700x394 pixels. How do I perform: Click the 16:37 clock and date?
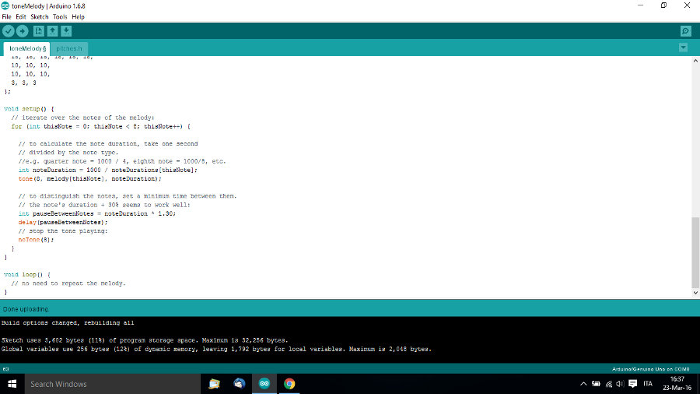point(677,384)
